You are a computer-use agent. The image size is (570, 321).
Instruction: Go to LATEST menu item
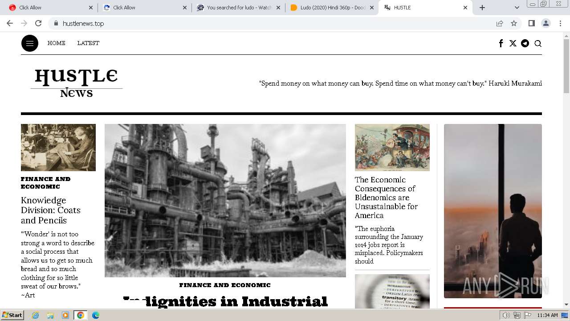pyautogui.click(x=88, y=43)
